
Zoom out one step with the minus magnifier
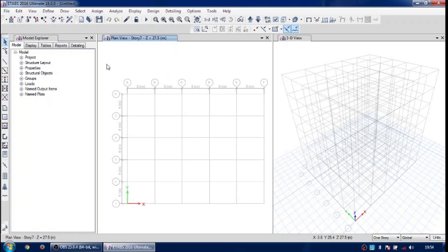(x=187, y=20)
